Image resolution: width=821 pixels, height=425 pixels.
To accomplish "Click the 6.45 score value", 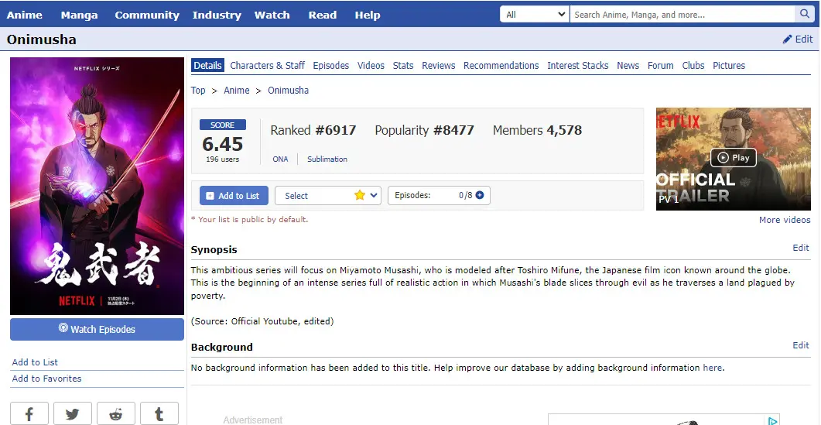I will pyautogui.click(x=223, y=144).
